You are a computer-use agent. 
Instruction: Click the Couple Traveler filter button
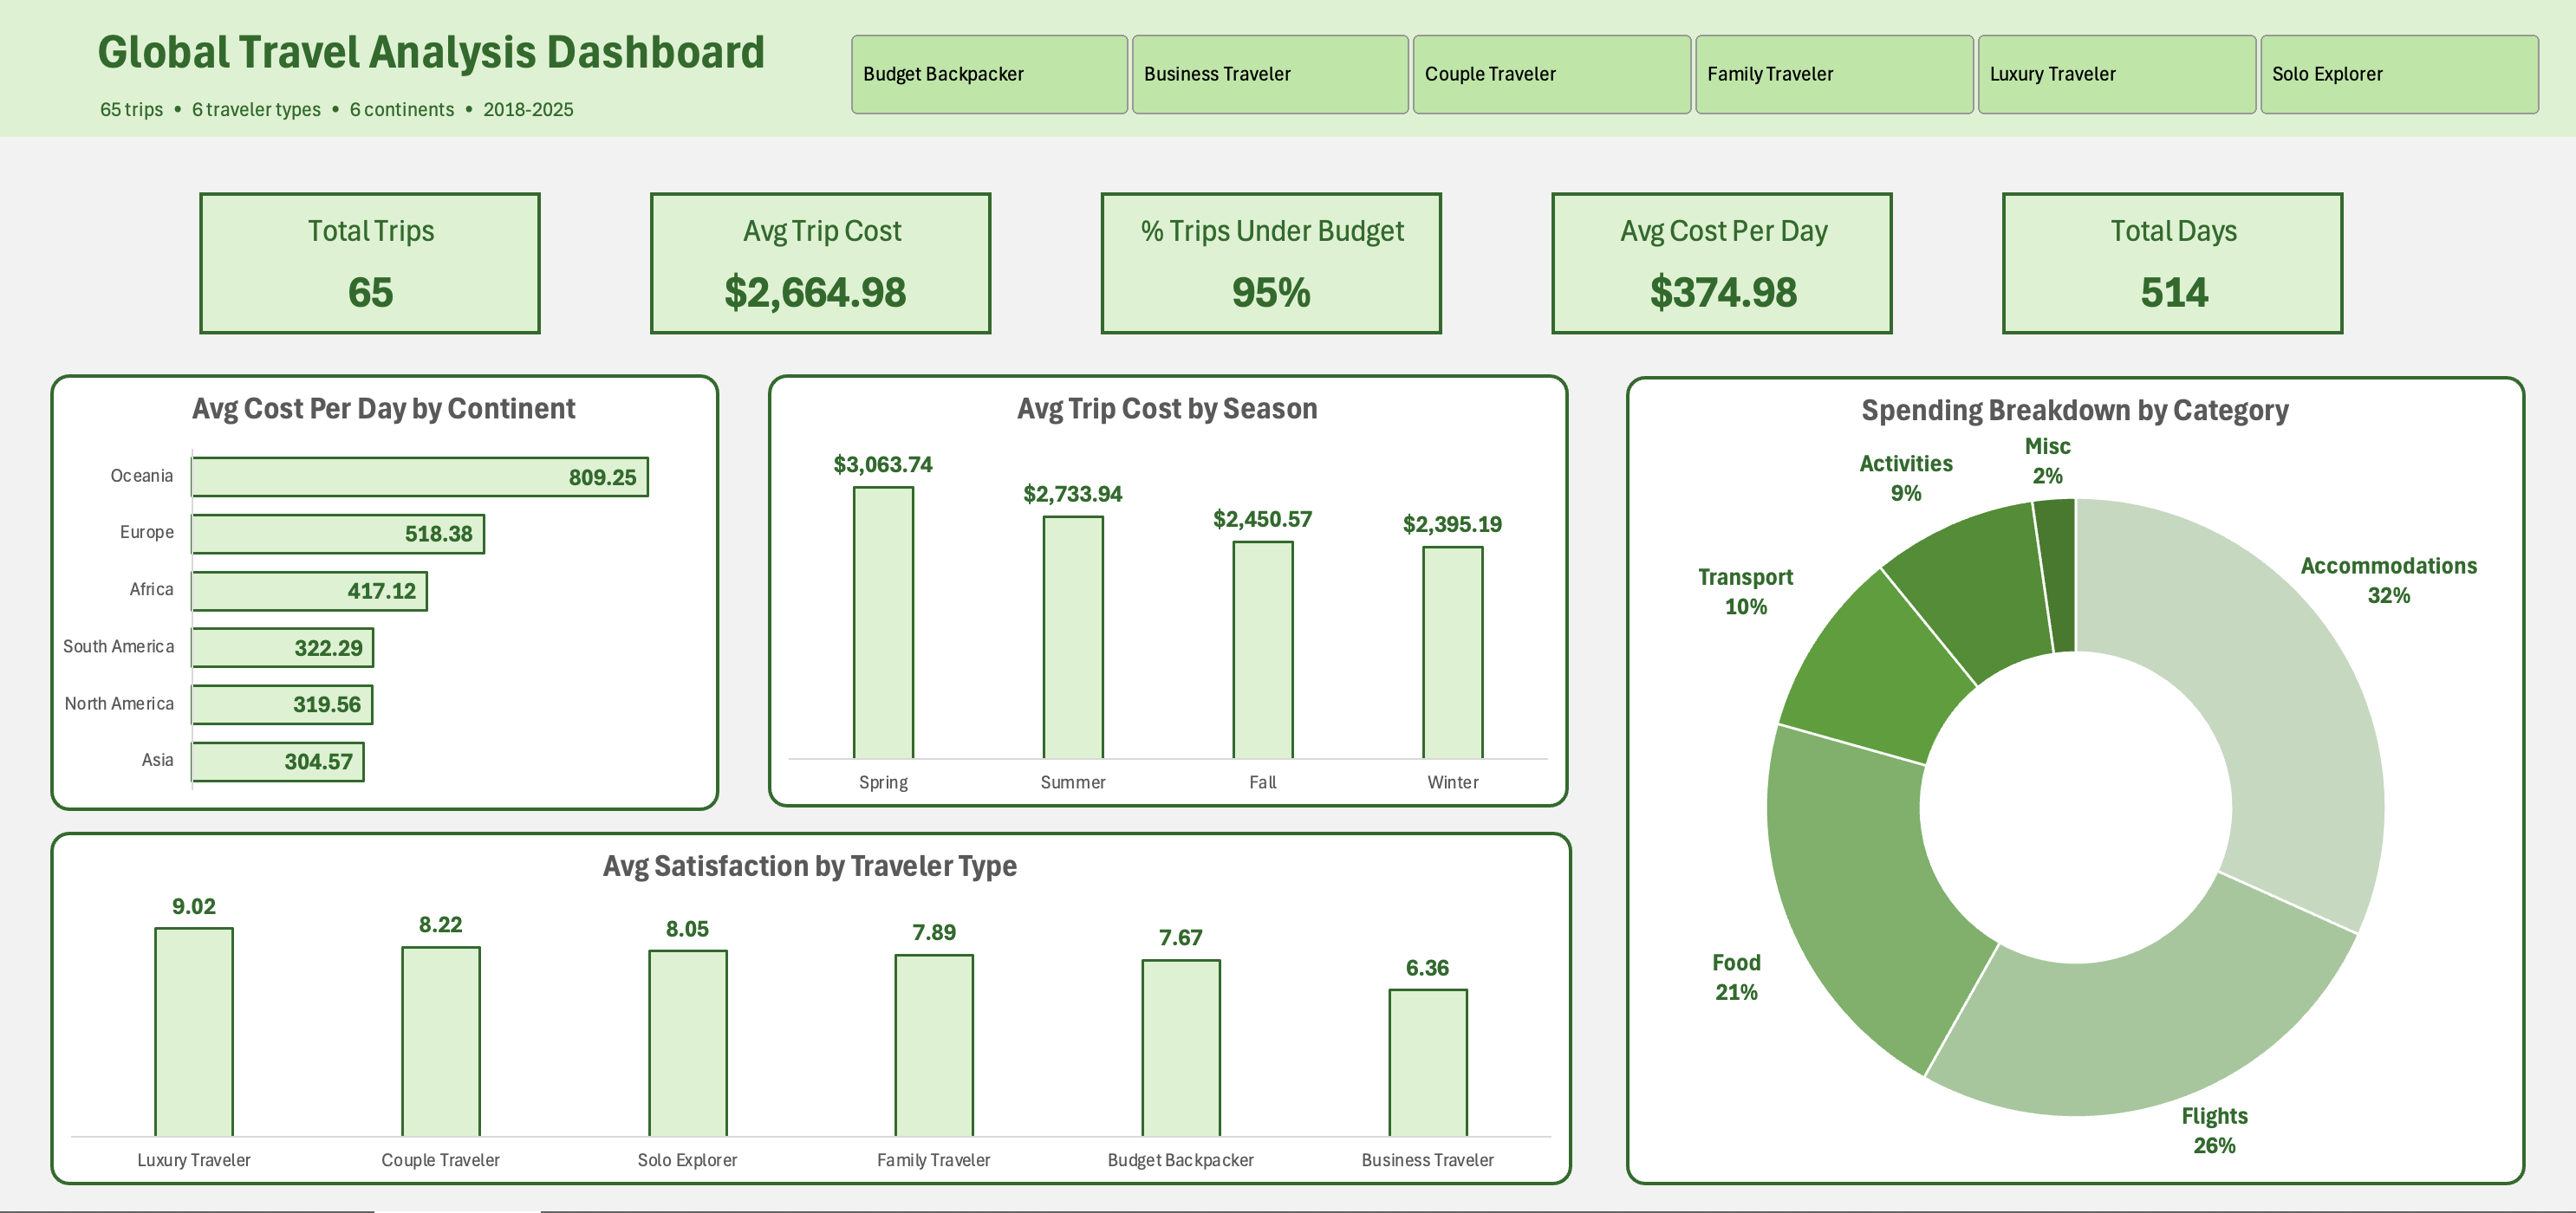[1551, 74]
